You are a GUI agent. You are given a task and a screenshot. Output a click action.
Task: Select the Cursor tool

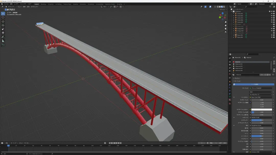3,17
